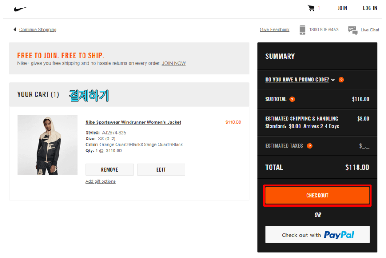Open the Join menu item
Screen dimensions: 386x258
tap(342, 8)
